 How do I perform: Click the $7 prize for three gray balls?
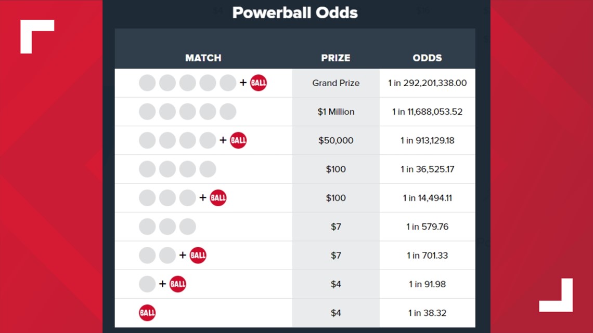coord(336,227)
